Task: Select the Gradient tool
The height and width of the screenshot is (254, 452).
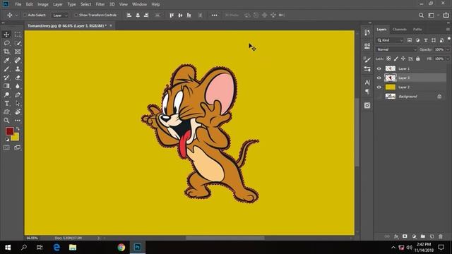Action: (6, 86)
